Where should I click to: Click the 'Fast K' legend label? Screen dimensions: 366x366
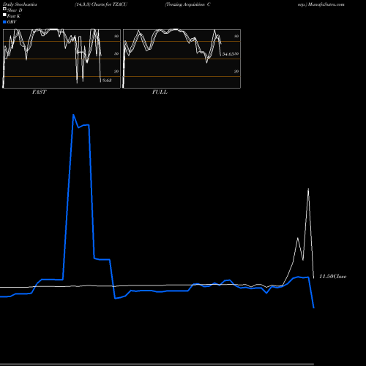click(x=14, y=16)
